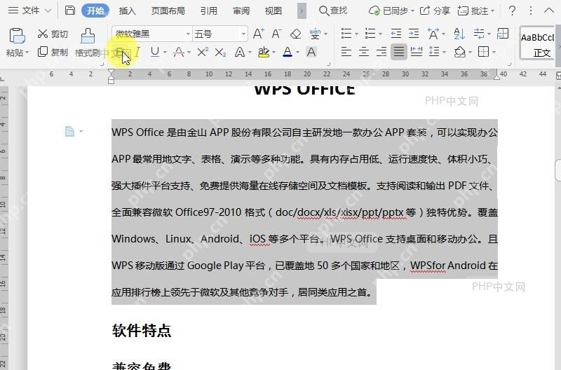
Task: Click the document page icon beside paragraph
Action: coord(69,131)
